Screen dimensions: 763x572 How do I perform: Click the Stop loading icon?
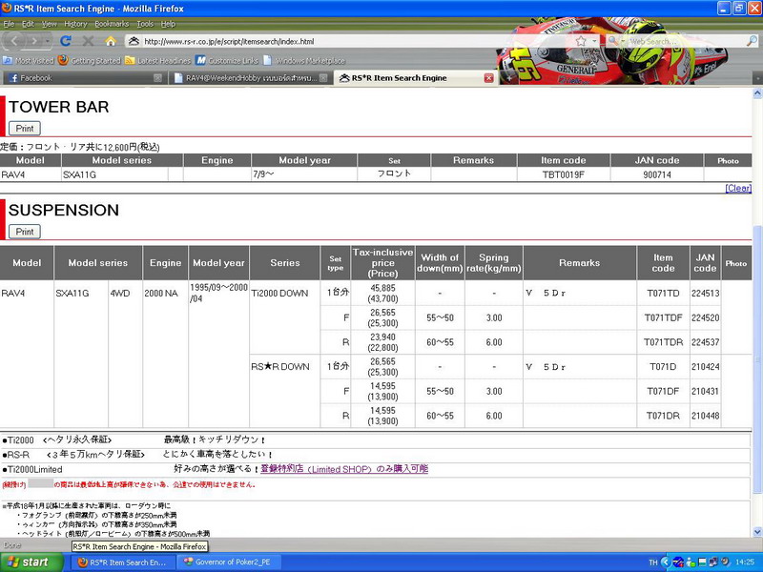88,41
